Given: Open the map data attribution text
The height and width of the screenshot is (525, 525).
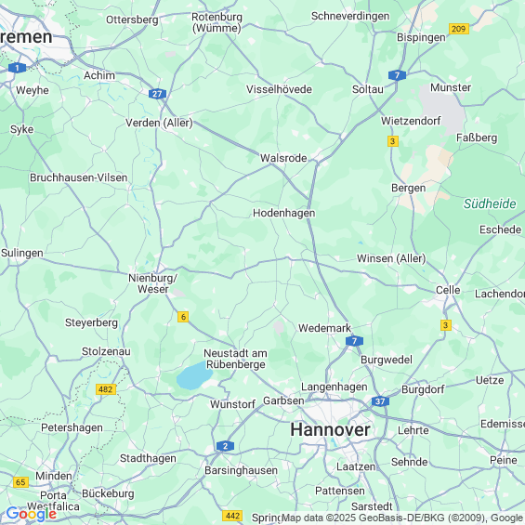Looking at the screenshot, I should 402,518.
